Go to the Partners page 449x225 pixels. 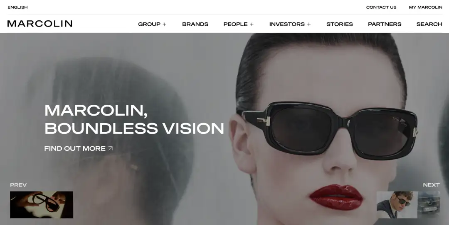coord(385,24)
